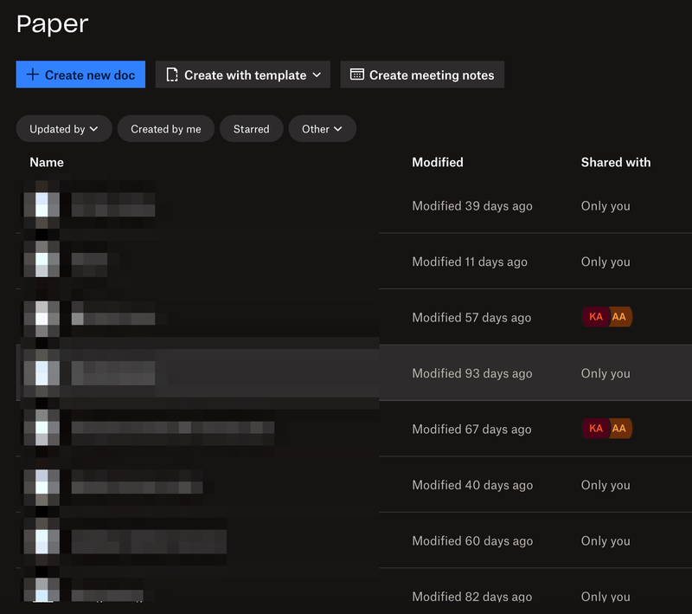Enable the Starred filter chip
Screen dimensions: 692x614
click(251, 129)
